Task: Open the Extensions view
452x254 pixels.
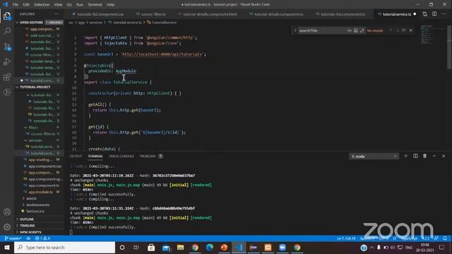Action: click(7, 77)
